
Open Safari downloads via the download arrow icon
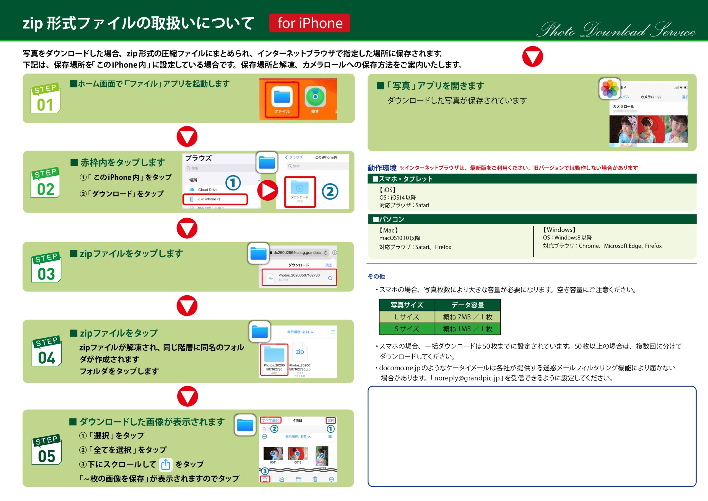335,252
